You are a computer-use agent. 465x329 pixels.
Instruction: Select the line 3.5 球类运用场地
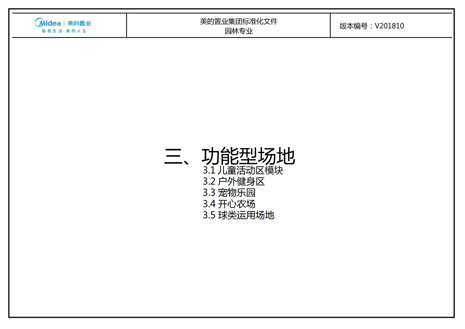(x=239, y=215)
